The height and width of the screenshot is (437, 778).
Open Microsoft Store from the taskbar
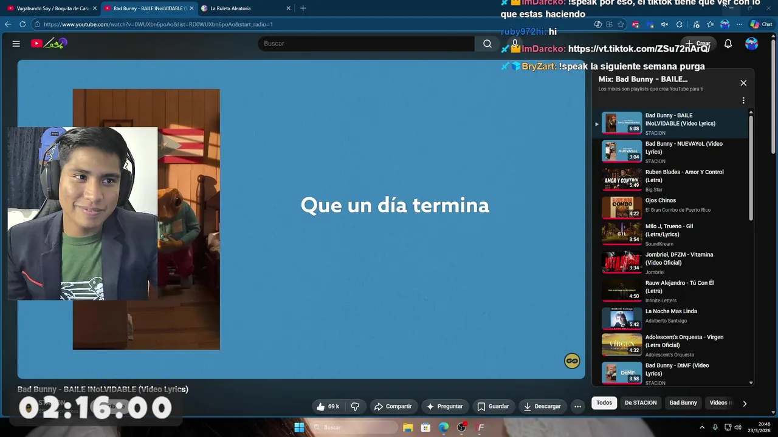pyautogui.click(x=425, y=427)
